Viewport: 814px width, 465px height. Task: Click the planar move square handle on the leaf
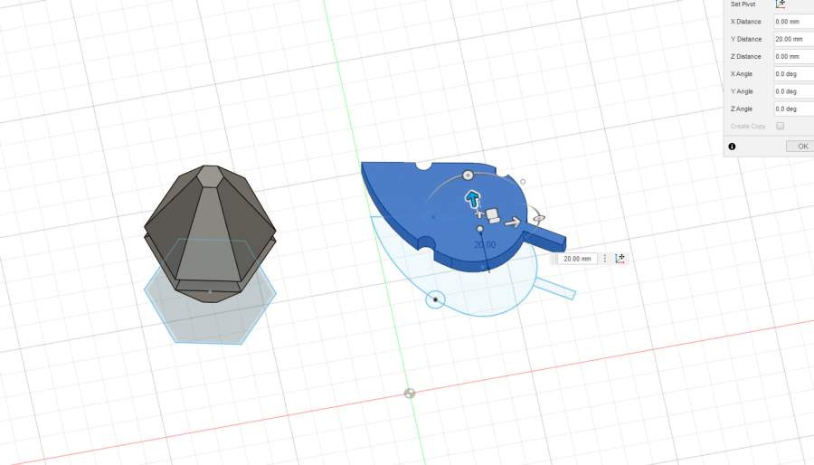click(x=493, y=215)
